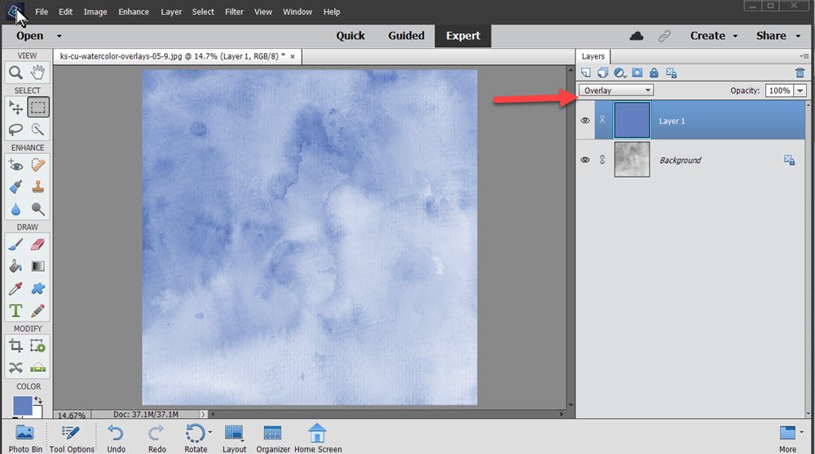The image size is (815, 454).
Task: Select the Hand tool
Action: [x=38, y=73]
